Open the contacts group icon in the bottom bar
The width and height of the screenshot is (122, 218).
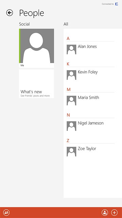coord(6,213)
